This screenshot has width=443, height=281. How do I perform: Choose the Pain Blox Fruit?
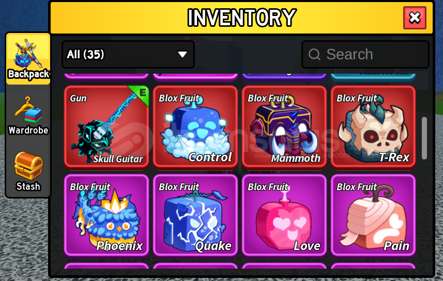373,216
